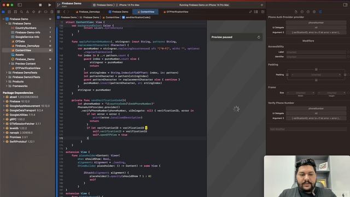Select the ContentView editor tab
This screenshot has width=350, height=197.
pos(145,12)
